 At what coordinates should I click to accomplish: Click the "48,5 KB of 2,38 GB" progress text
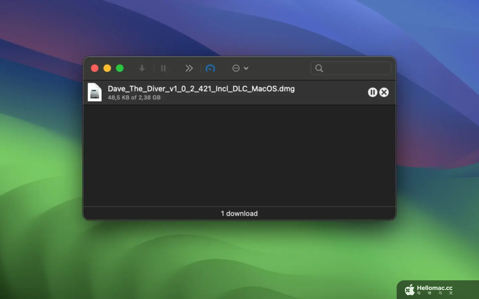tap(134, 98)
